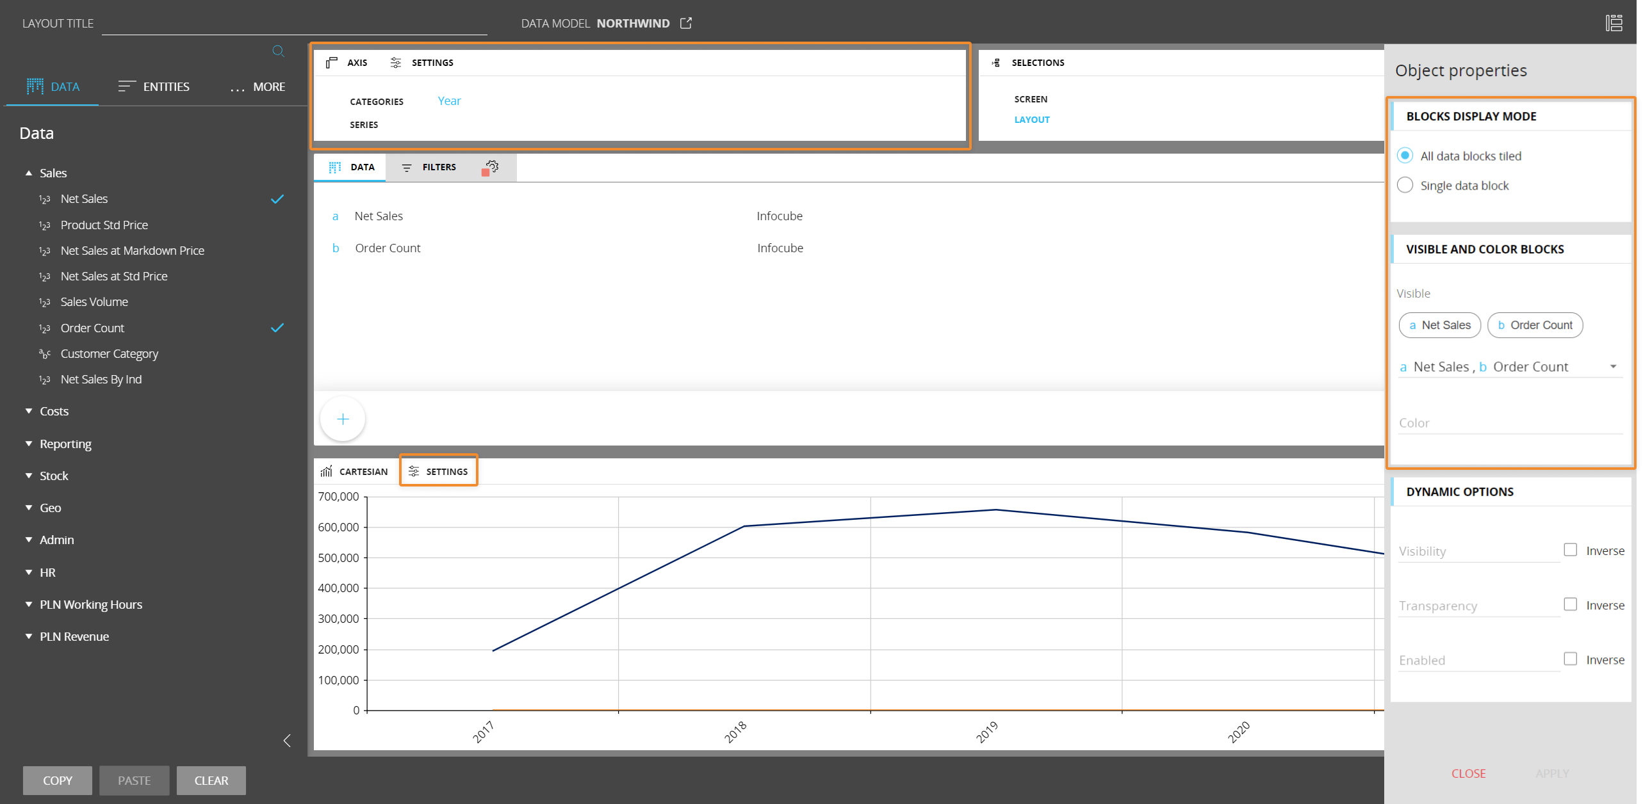Tick the Inverse checkbox for Transparency

coord(1570,604)
